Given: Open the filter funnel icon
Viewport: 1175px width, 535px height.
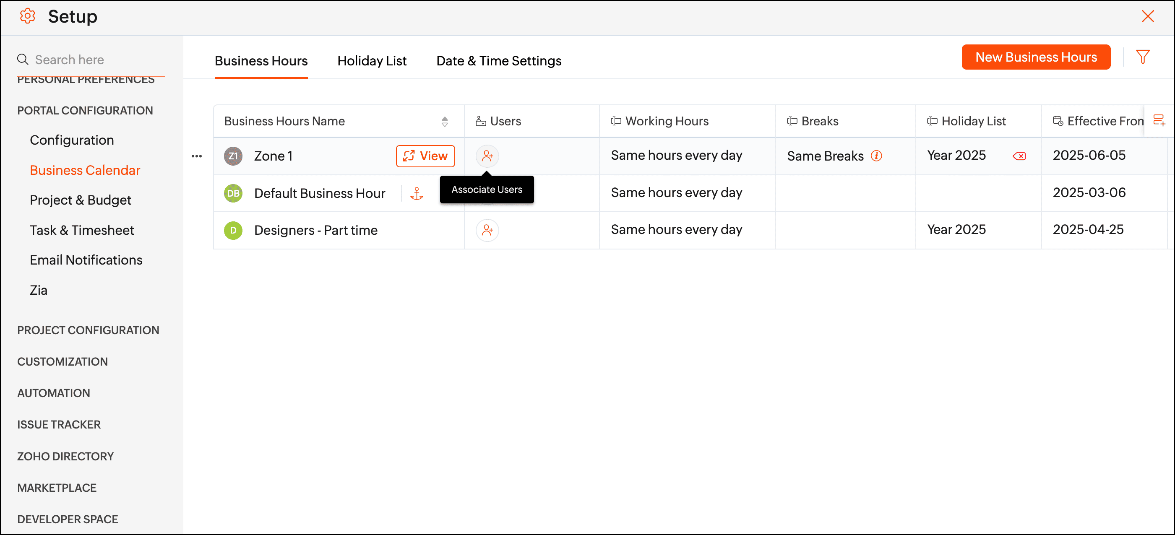Looking at the screenshot, I should (1142, 57).
